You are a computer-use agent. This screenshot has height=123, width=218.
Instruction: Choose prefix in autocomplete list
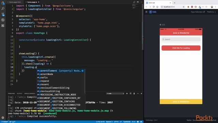61,78
